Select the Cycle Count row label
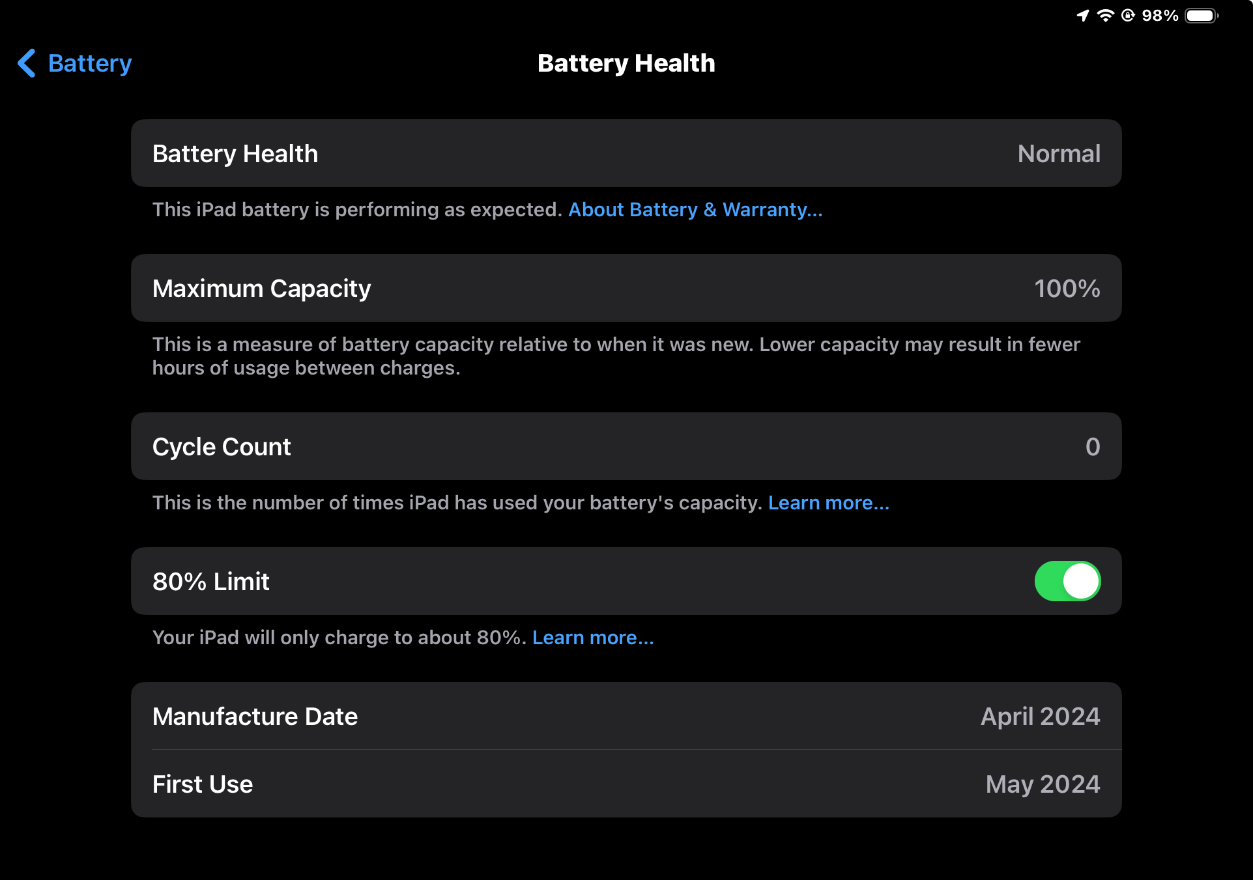The width and height of the screenshot is (1253, 880). point(222,447)
